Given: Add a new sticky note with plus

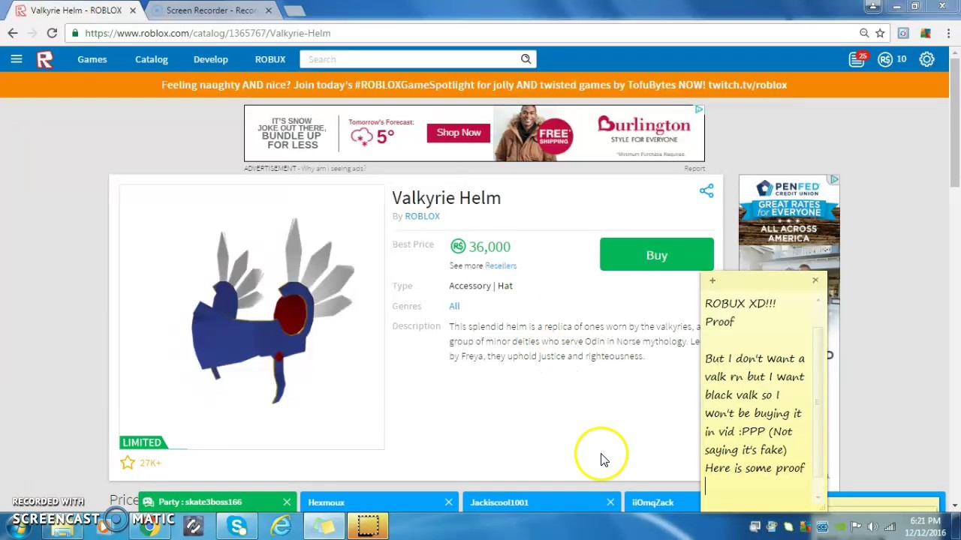Looking at the screenshot, I should click(x=712, y=280).
